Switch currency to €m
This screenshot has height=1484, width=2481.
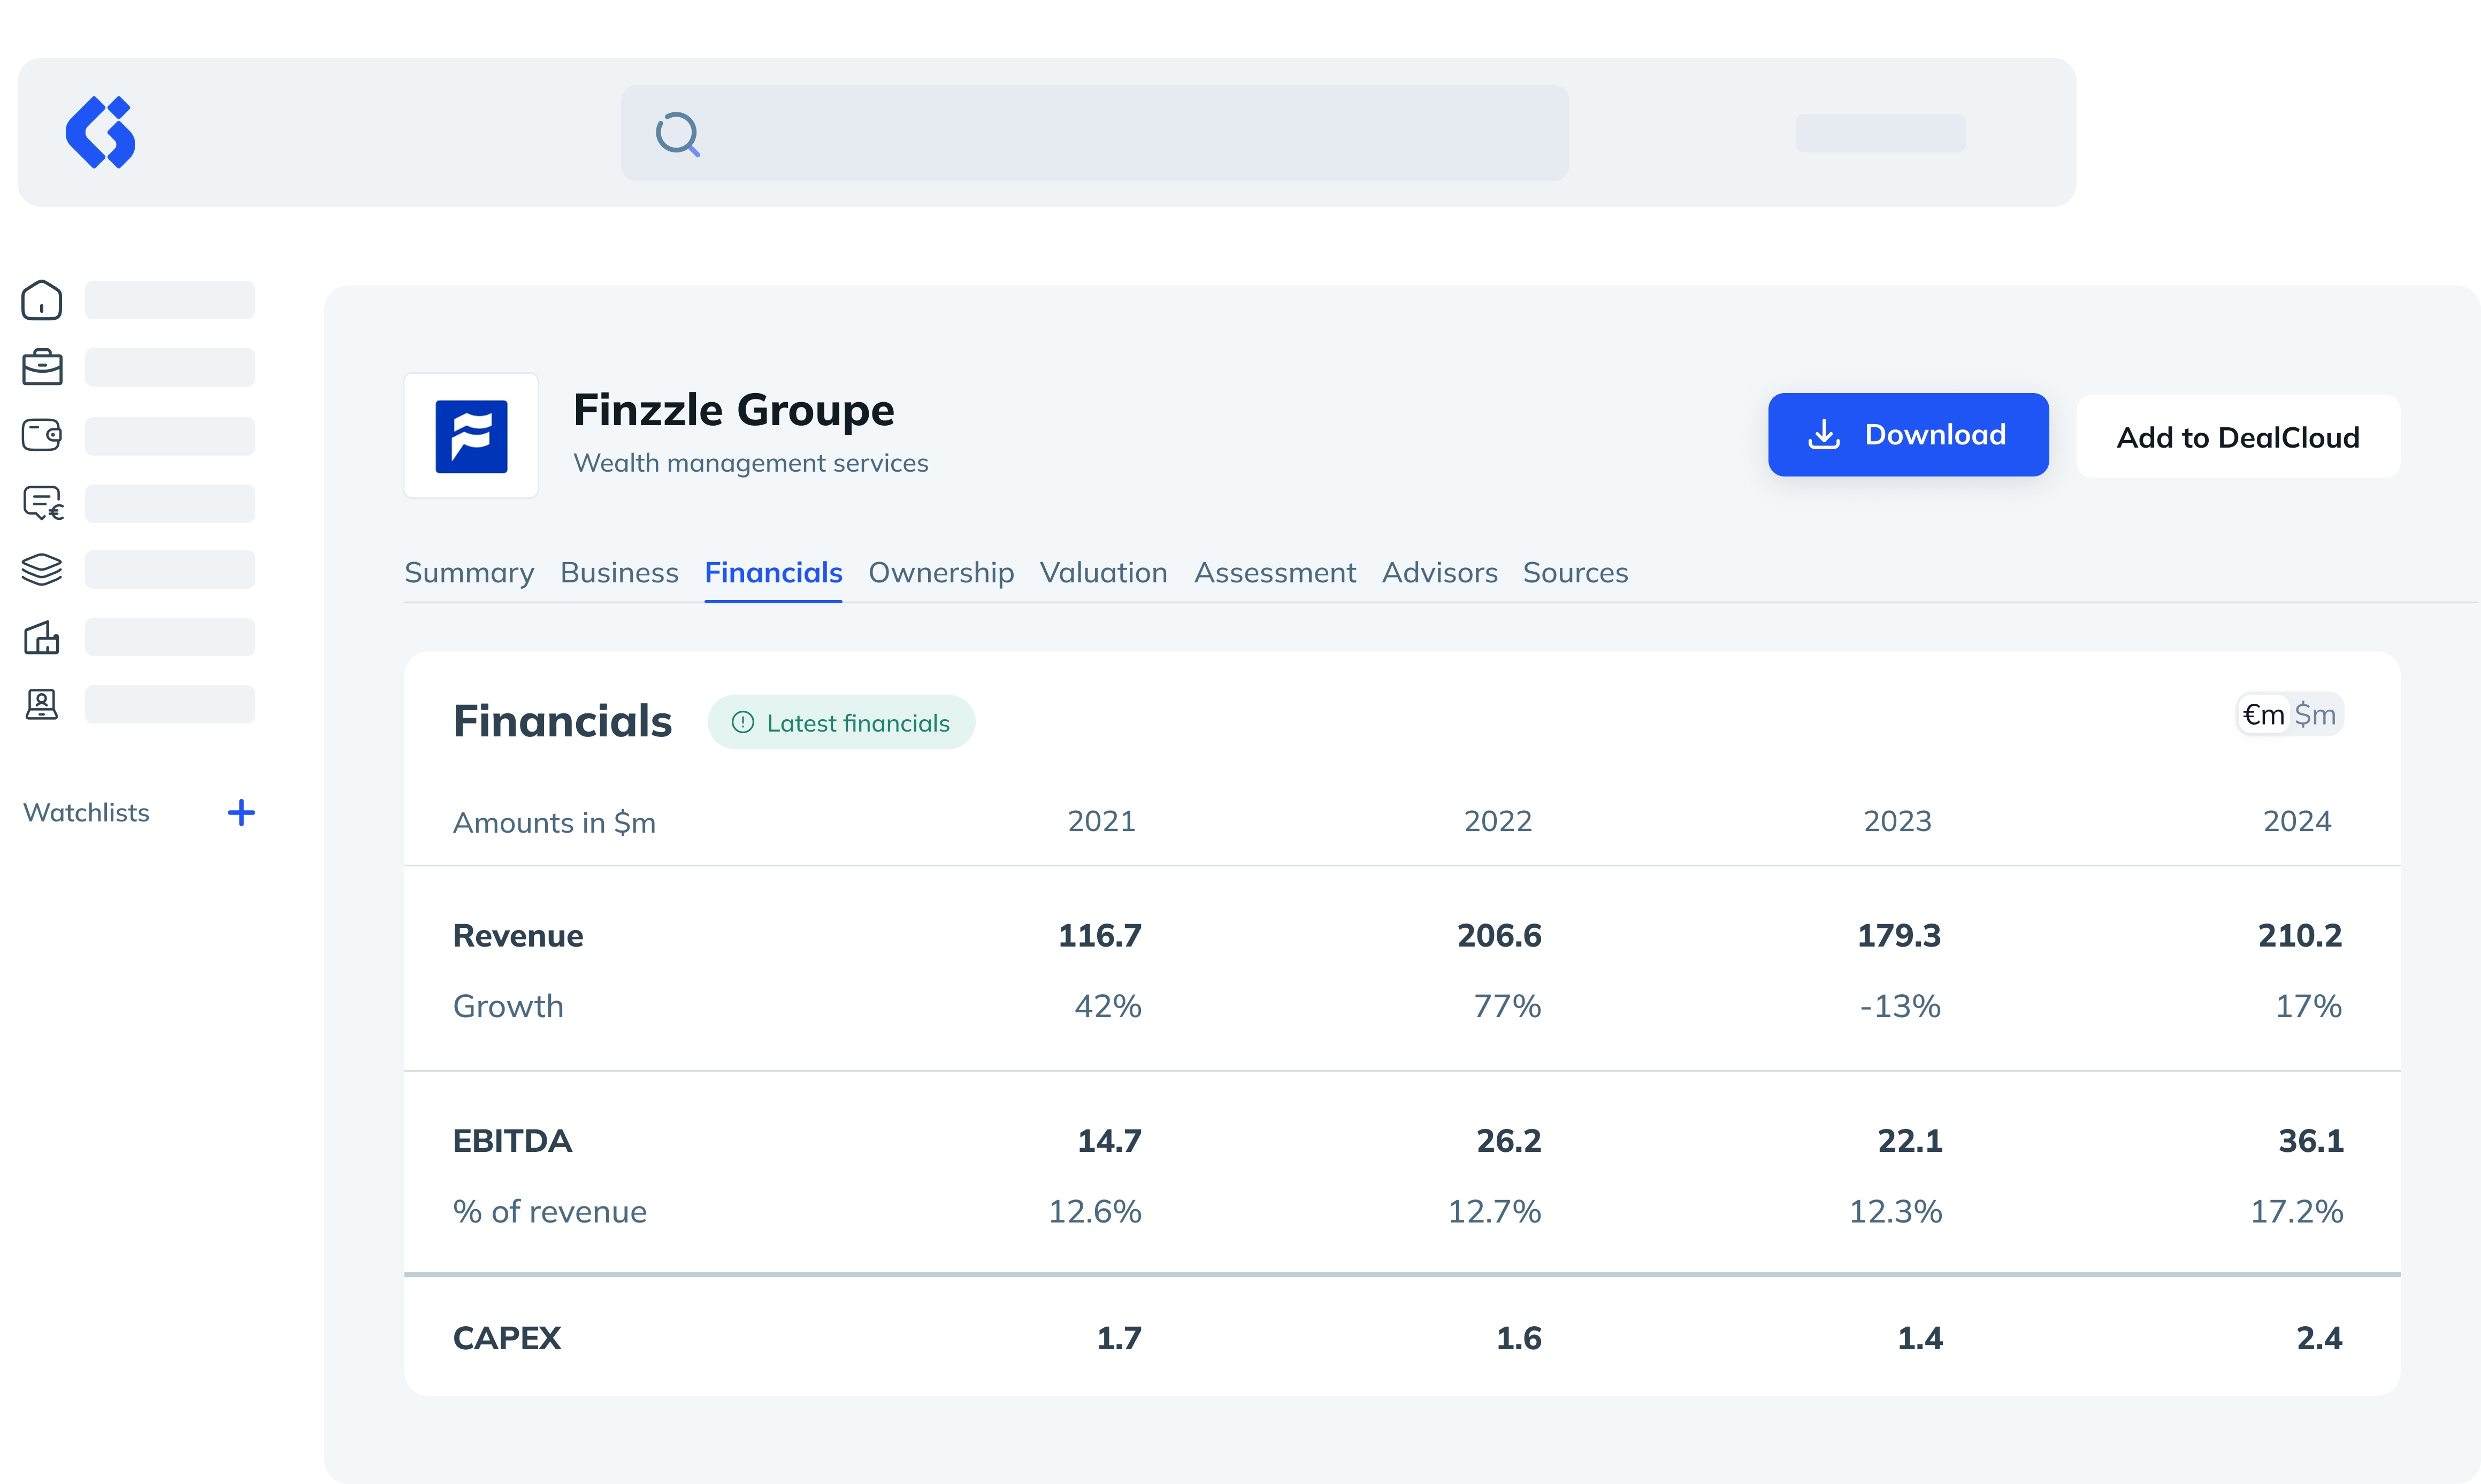tap(2263, 715)
